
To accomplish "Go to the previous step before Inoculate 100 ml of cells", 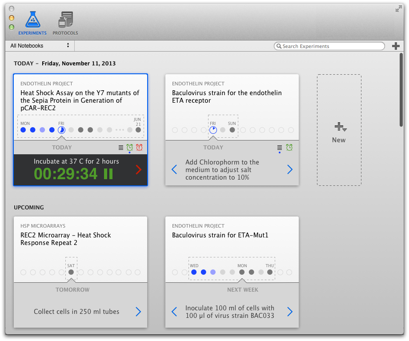I will point(175,312).
